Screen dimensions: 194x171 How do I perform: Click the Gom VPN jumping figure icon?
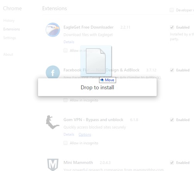click(52, 122)
